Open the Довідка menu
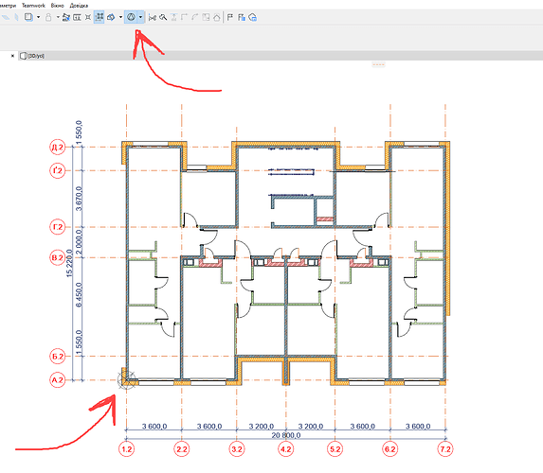 click(79, 6)
